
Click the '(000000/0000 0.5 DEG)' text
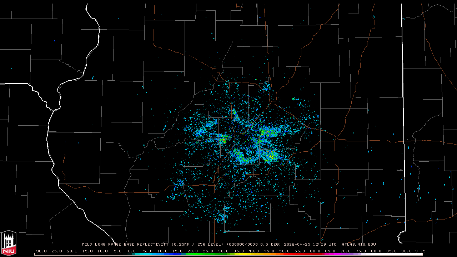(x=254, y=245)
